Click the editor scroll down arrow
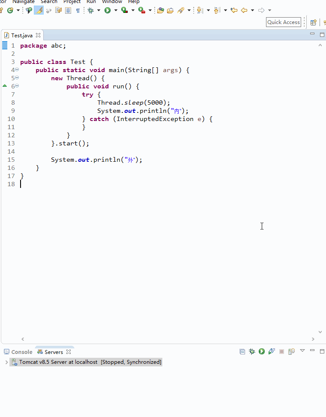The height and width of the screenshot is (417, 326). (x=320, y=332)
